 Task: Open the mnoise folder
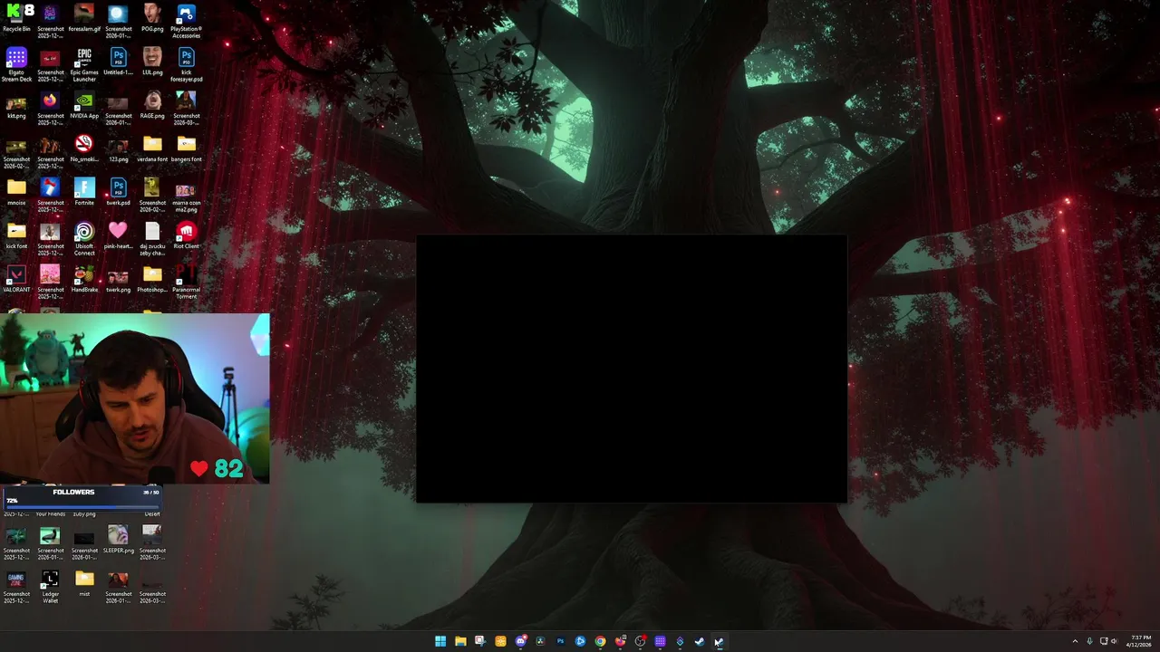(16, 192)
